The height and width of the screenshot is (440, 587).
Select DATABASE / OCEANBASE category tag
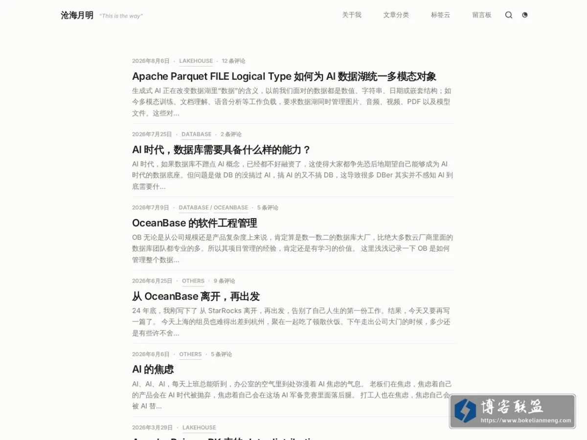tap(213, 208)
